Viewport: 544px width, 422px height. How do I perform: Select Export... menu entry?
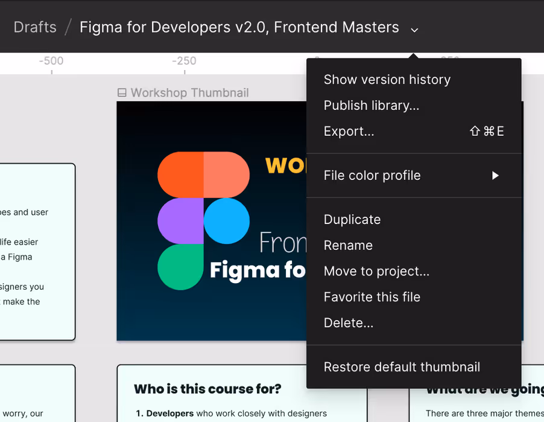pos(414,131)
